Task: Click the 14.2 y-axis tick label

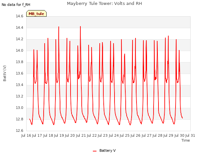Action: [19, 39]
